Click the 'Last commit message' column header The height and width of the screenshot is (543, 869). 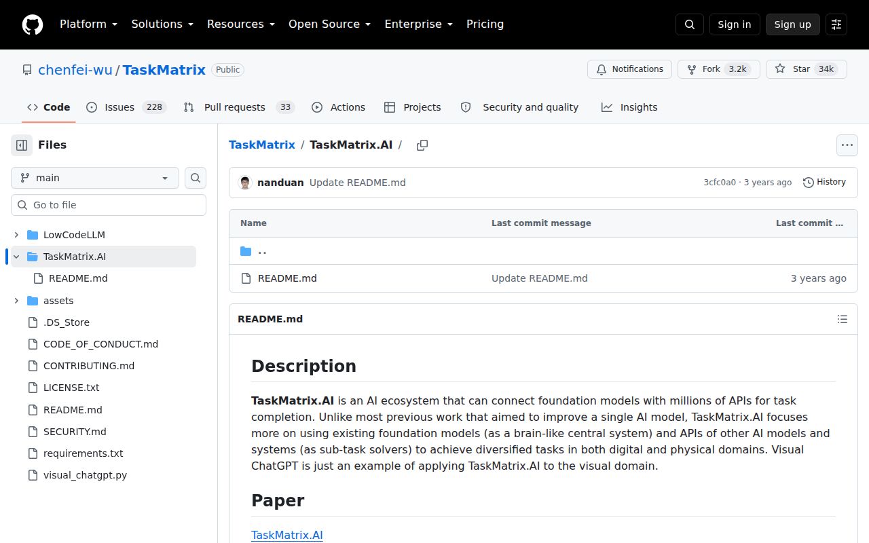click(x=541, y=223)
